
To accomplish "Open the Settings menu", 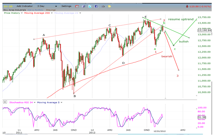I will pos(66,6).
